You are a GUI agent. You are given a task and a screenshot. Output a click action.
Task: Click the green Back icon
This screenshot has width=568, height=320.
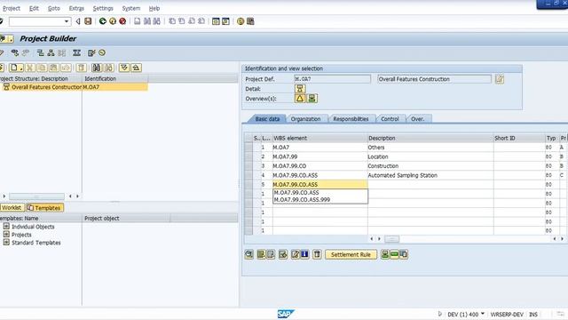tap(103, 21)
